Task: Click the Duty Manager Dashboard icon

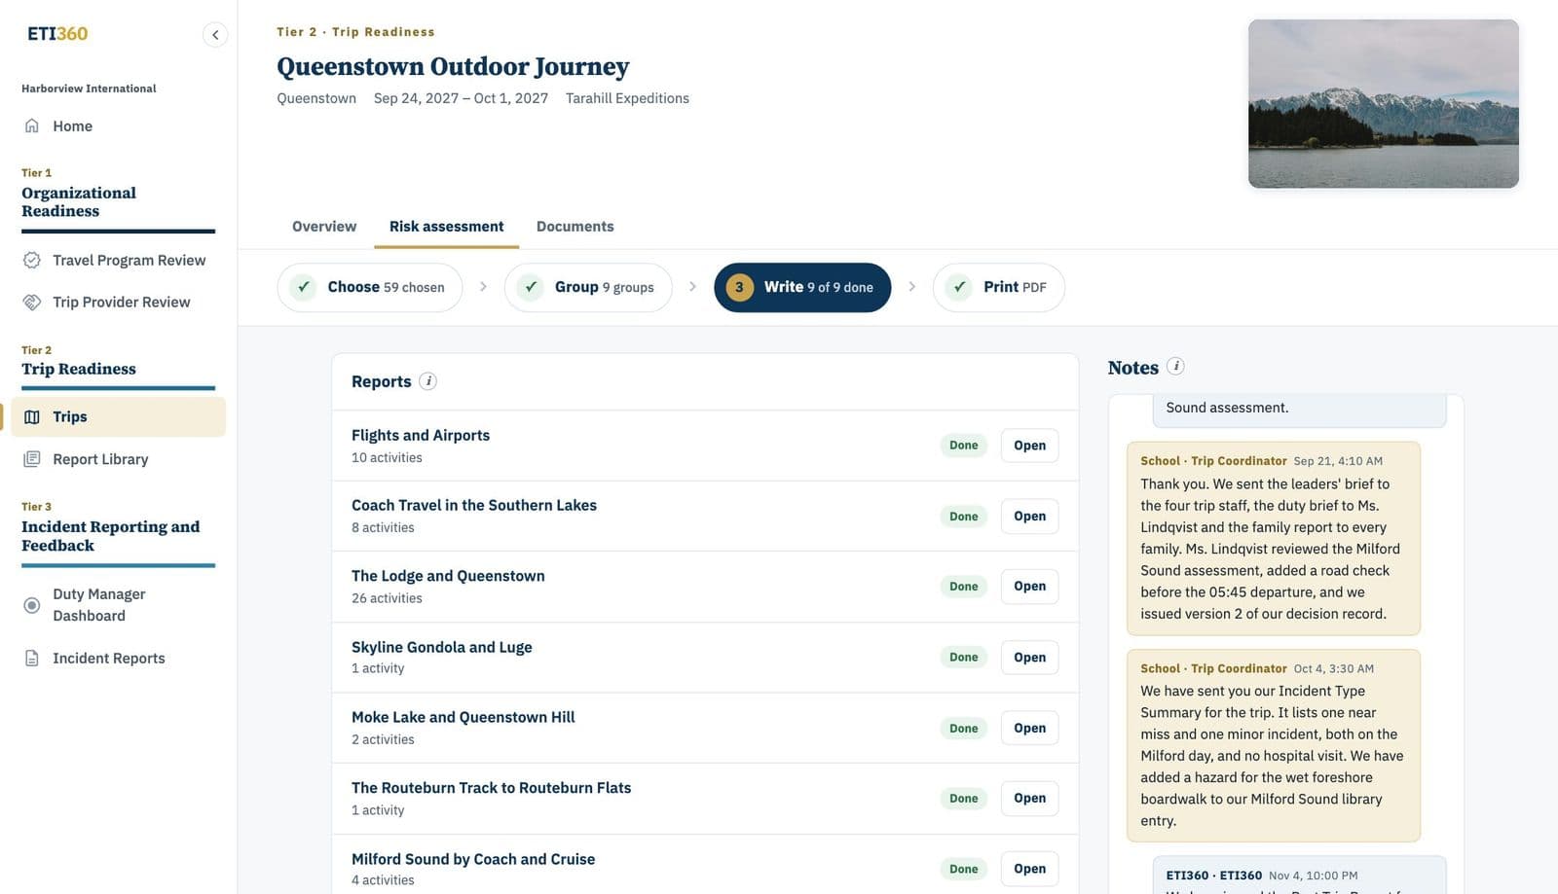Action: 32,605
